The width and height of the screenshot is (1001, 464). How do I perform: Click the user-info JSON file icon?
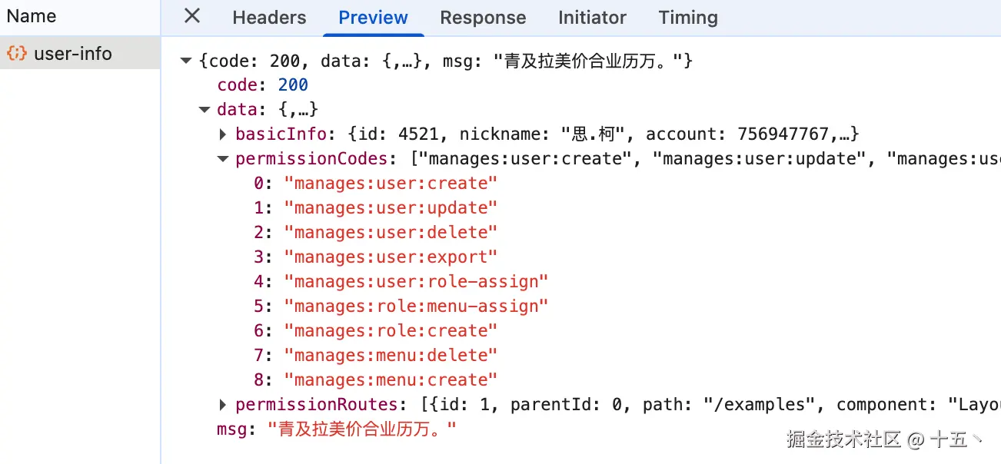coord(17,54)
